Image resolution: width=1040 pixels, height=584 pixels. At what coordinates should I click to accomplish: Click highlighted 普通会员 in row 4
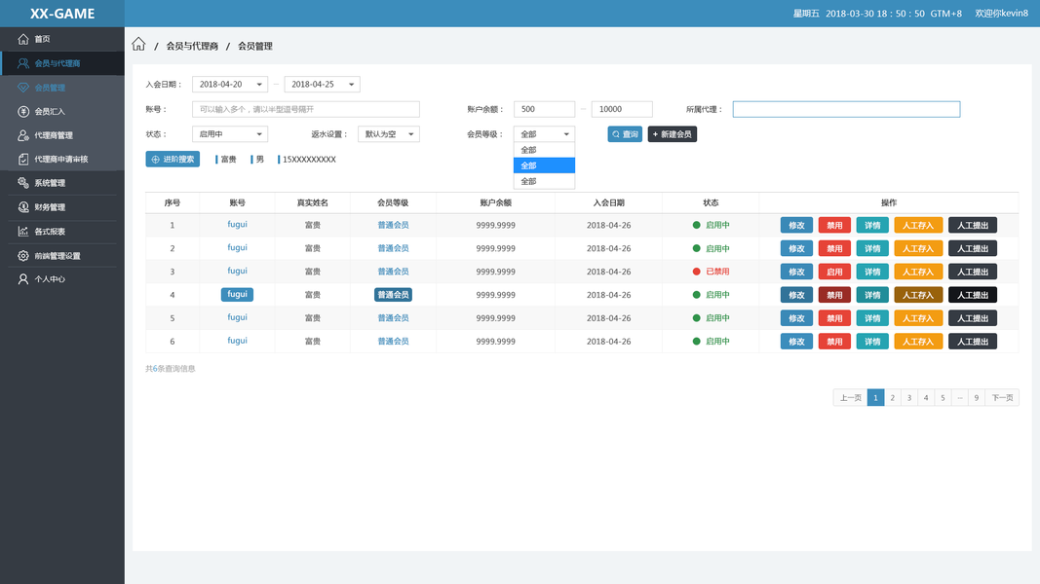(393, 295)
